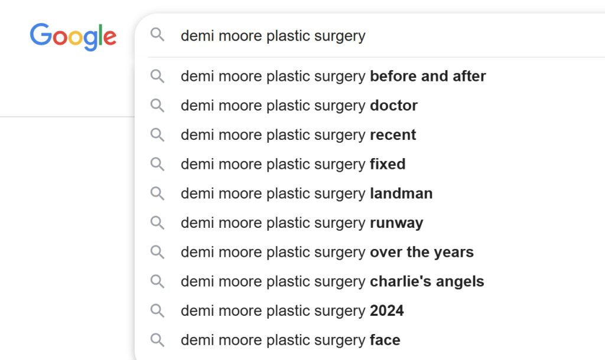Choose the 'plastic surgery 2024' suggestion
Image resolution: width=605 pixels, height=360 pixels.
click(x=292, y=310)
